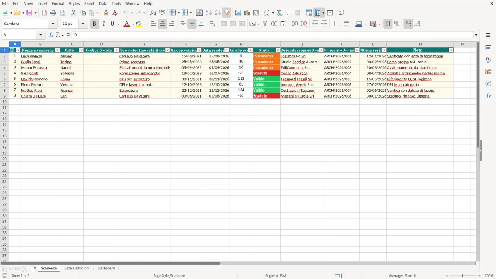
Task: Click the Draw Shapes icon
Action: pyautogui.click(x=341, y=13)
